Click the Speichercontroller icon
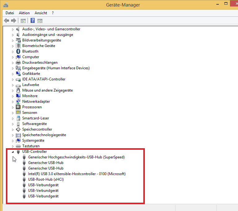This screenshot has width=238, height=211. pyautogui.click(x=18, y=129)
